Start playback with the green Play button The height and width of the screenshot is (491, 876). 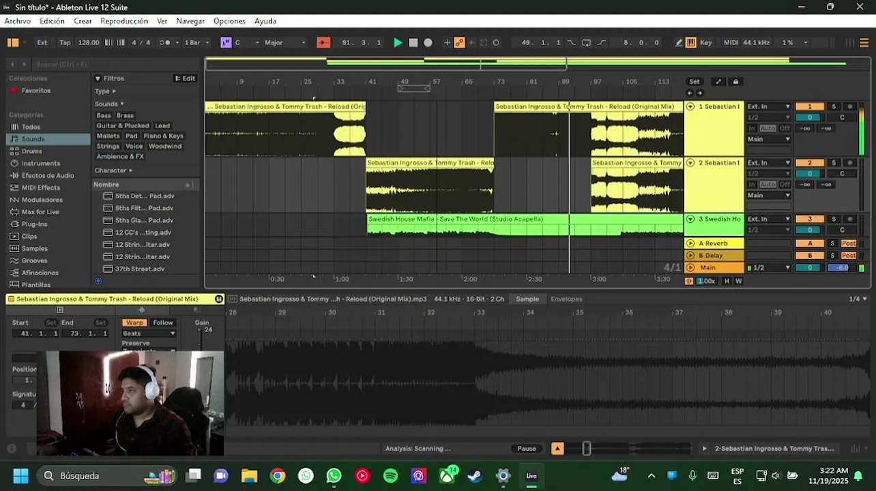(x=398, y=42)
